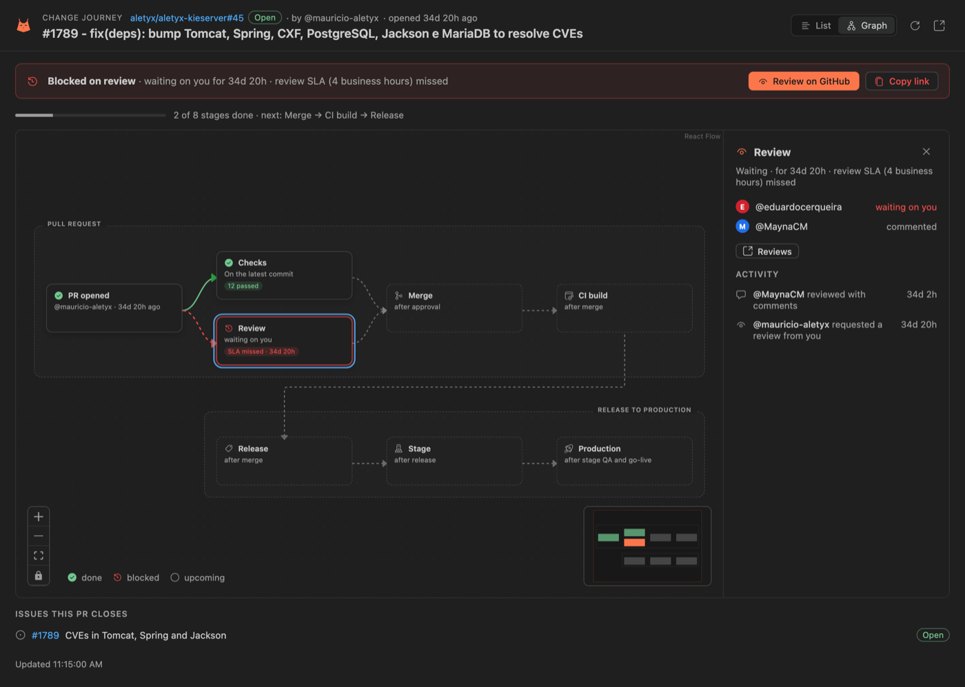The width and height of the screenshot is (965, 687).
Task: Select the Review node
Action: point(284,340)
